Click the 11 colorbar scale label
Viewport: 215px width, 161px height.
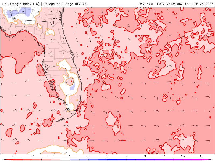click(x=164, y=156)
